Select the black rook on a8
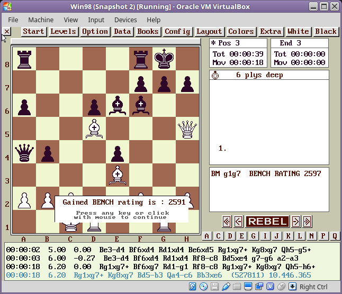Screen dimensions: 342x294 pyautogui.click(x=24, y=59)
